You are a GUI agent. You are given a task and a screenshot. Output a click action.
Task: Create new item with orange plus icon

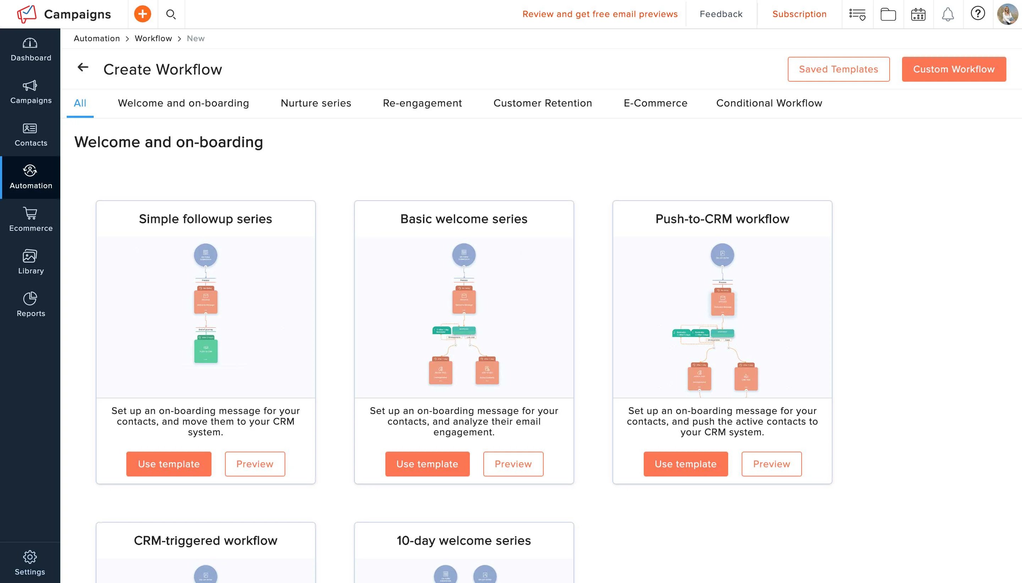(142, 14)
